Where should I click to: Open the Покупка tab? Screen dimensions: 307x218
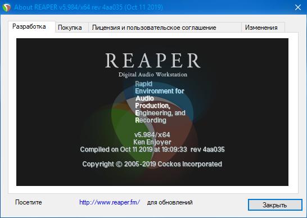(71, 28)
